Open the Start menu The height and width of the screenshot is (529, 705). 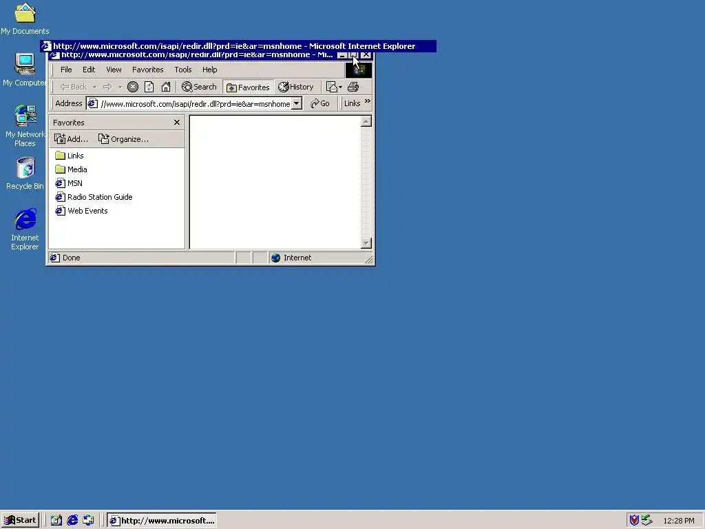click(20, 521)
